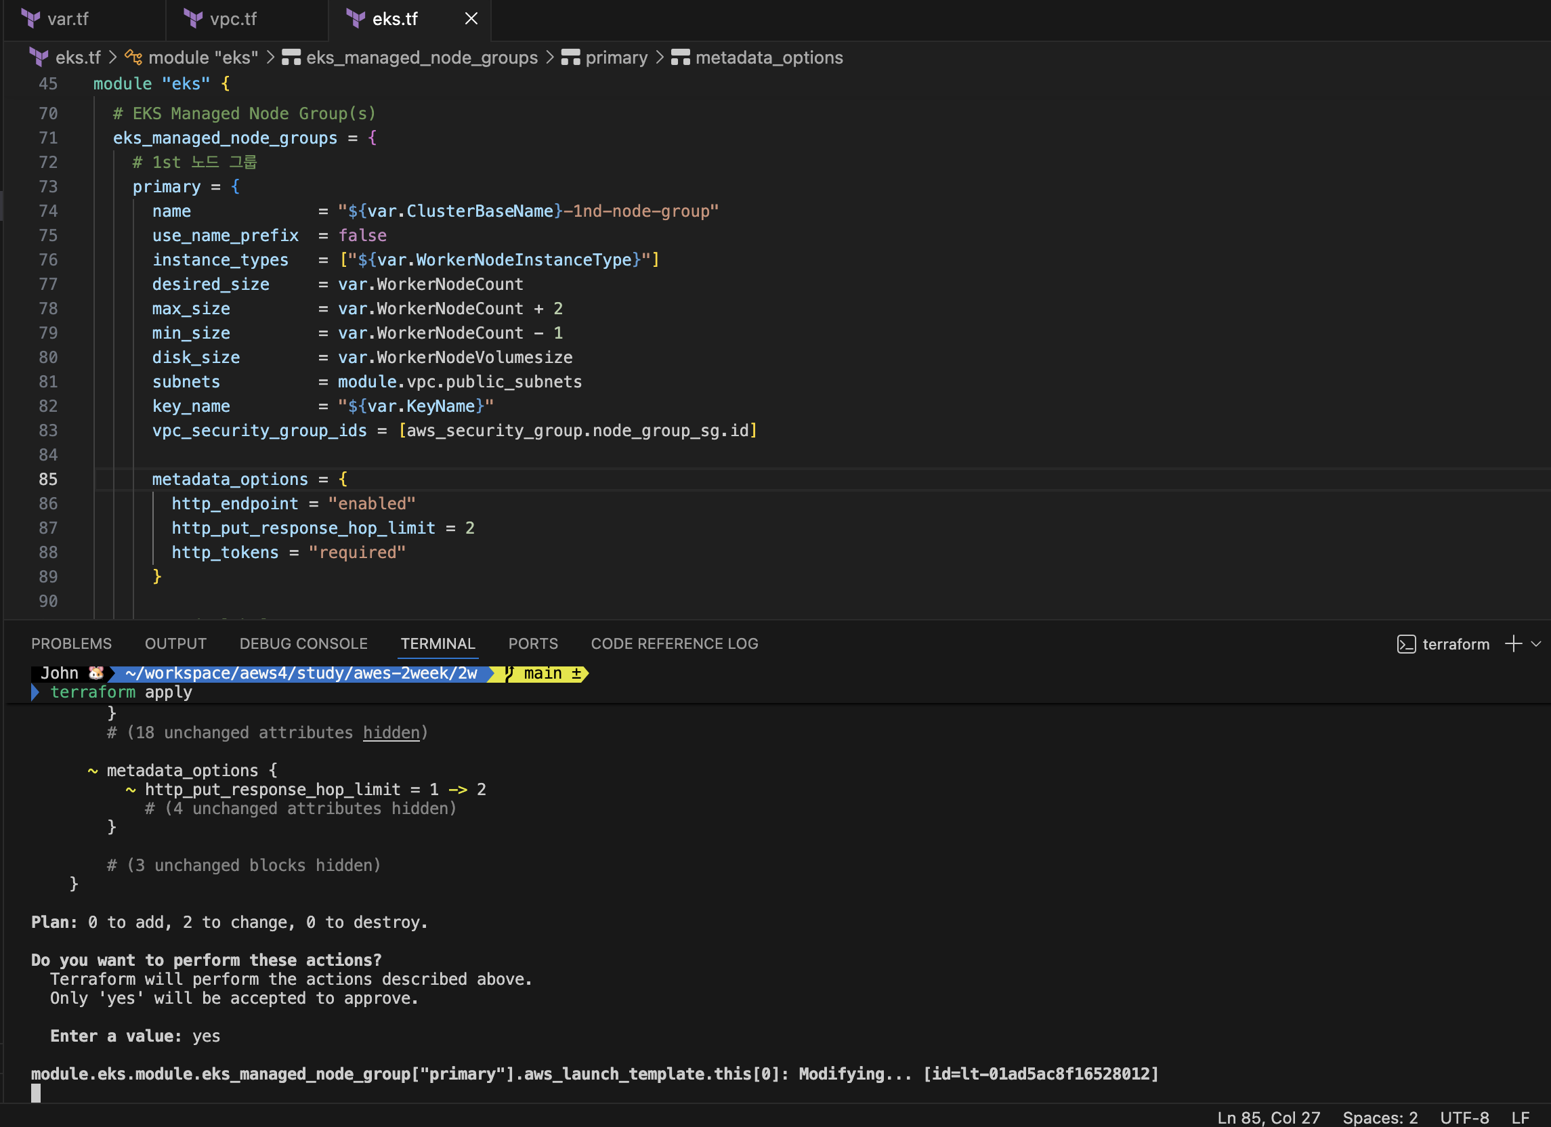Image resolution: width=1551 pixels, height=1127 pixels.
Task: Click the key_name attribute on line 82
Action: [x=191, y=406]
